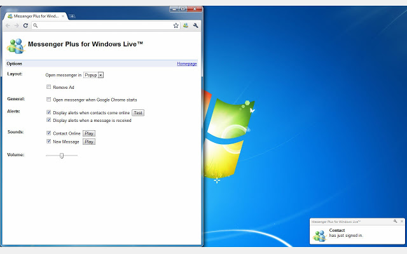Open Messenger Plus extension toolbar icon
Viewport: 407px width, 254px height.
point(186,25)
